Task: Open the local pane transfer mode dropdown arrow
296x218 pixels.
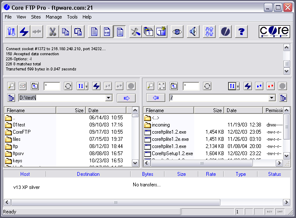Action: (87, 86)
